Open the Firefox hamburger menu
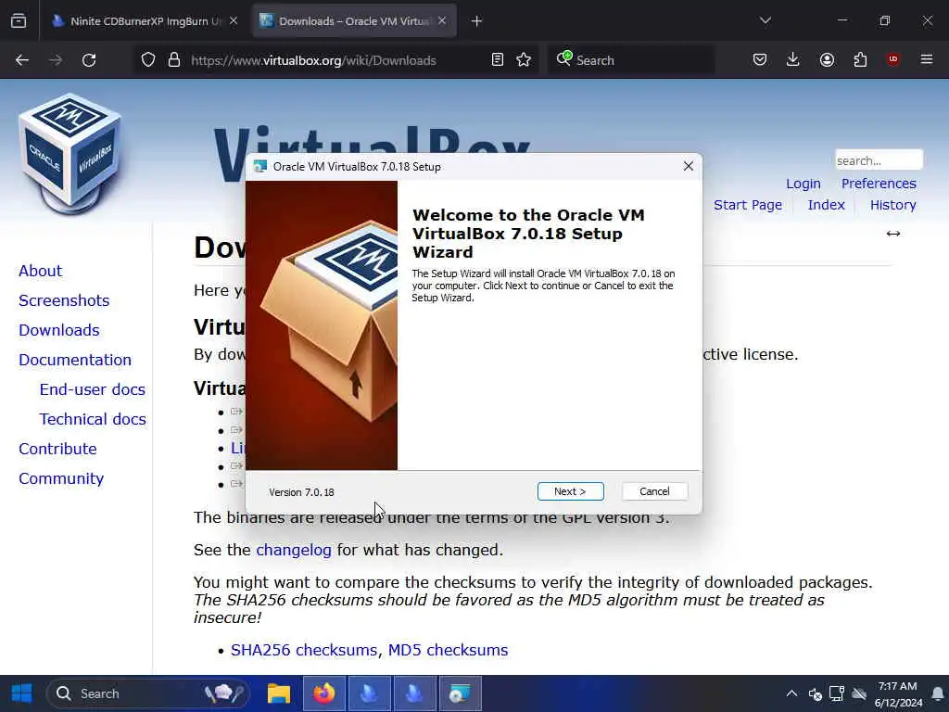 (x=927, y=60)
